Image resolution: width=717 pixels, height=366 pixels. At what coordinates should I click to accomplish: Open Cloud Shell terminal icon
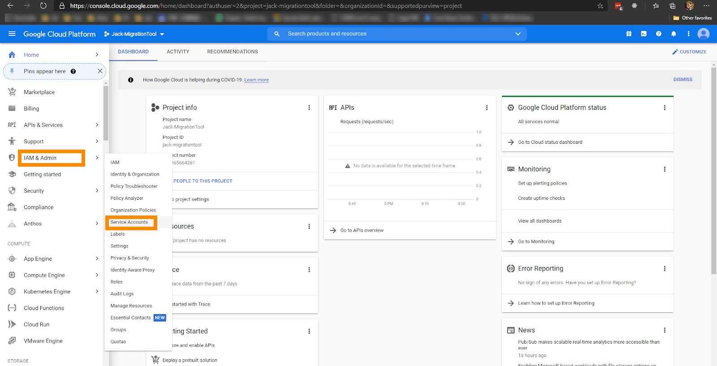tap(644, 34)
